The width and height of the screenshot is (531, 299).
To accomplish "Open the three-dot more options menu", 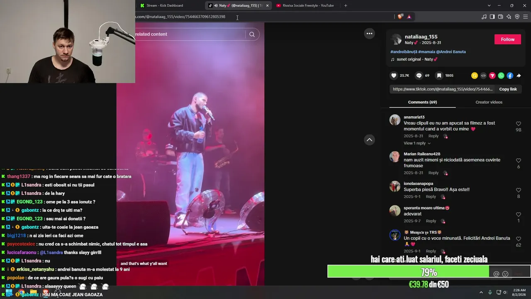I will (x=369, y=34).
